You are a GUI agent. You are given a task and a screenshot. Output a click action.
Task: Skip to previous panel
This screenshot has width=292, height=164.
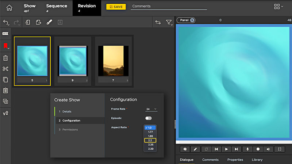(216, 149)
